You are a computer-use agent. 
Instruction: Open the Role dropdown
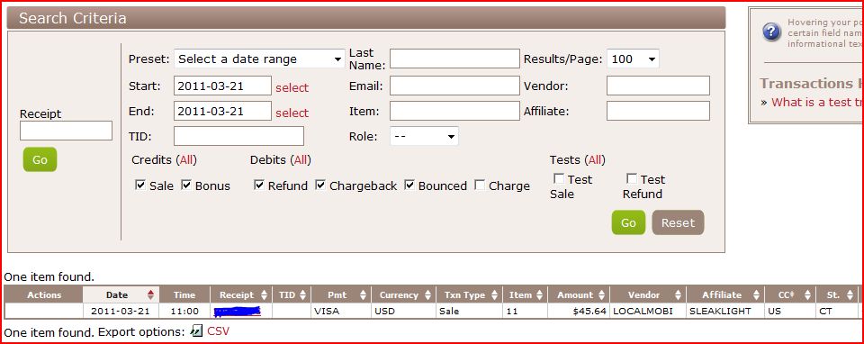[x=424, y=136]
